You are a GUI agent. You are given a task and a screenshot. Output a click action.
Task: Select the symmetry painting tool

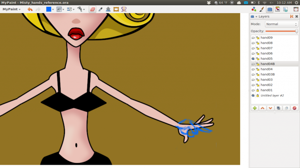124,9
